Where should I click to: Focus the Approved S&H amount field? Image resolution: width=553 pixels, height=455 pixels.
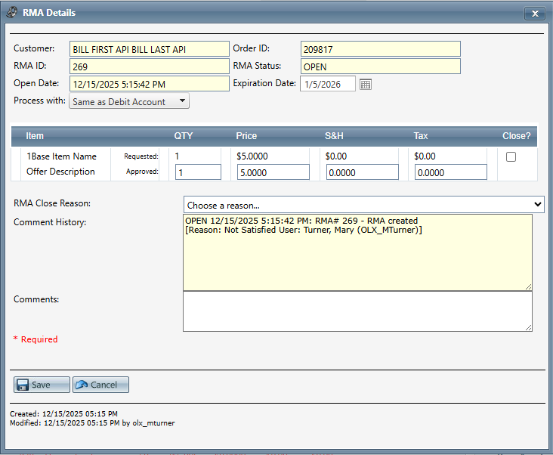click(x=362, y=172)
